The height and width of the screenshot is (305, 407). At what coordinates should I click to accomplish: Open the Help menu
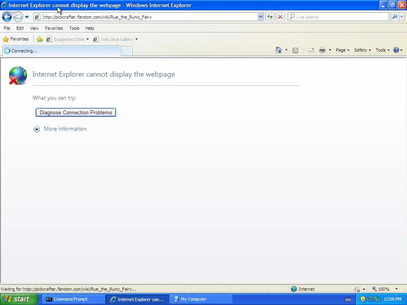pos(90,28)
